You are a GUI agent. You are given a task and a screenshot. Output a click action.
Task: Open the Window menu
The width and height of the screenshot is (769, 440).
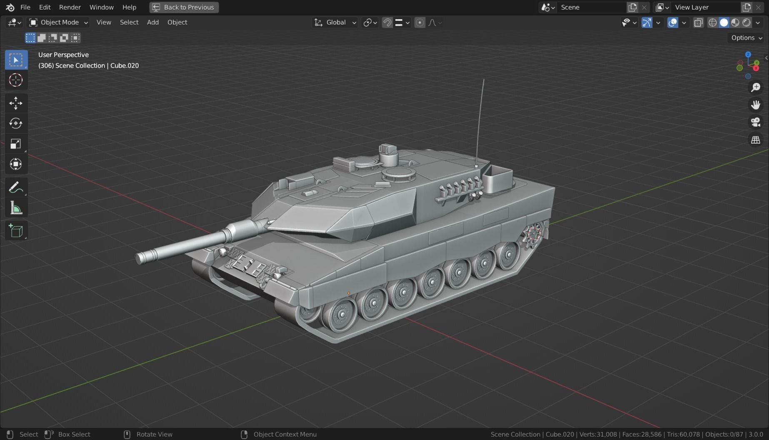tap(102, 7)
